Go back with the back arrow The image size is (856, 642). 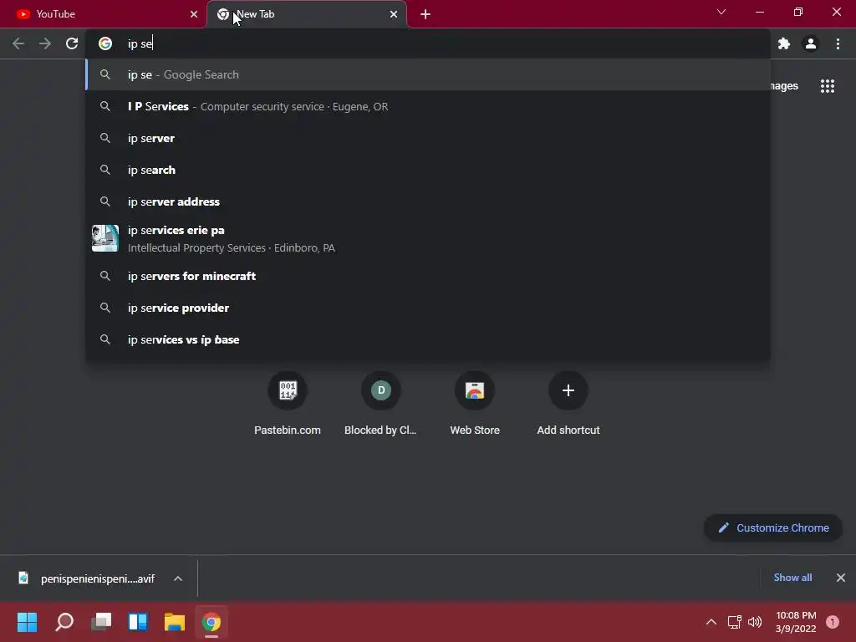click(18, 43)
